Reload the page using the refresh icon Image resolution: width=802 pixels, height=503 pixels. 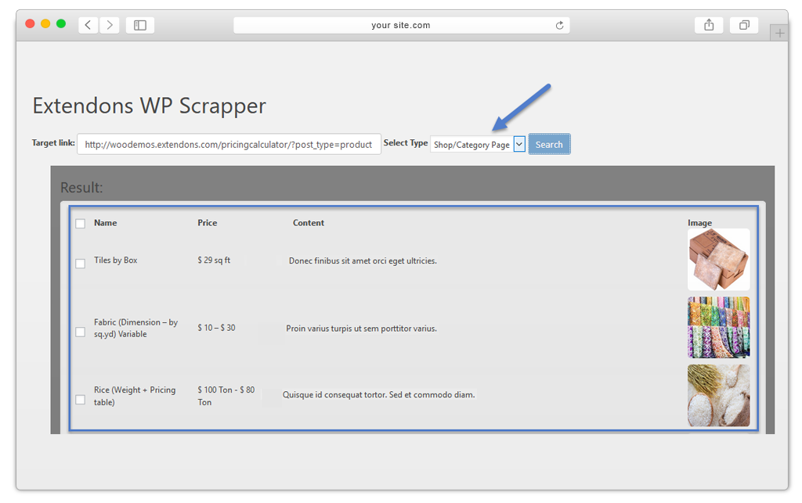click(x=559, y=25)
